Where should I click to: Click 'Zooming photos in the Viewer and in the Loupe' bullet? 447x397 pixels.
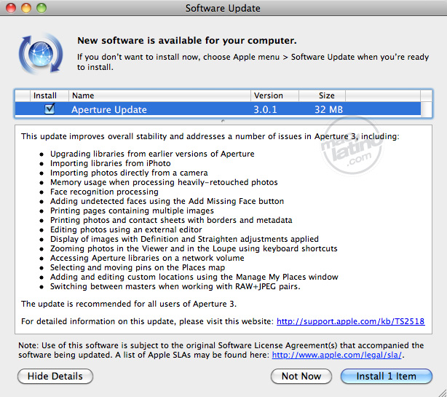click(x=194, y=248)
